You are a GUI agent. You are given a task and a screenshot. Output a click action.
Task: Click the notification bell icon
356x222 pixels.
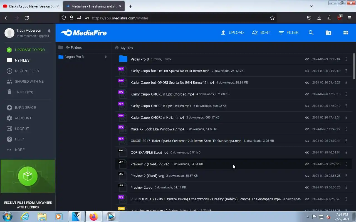(49, 31)
